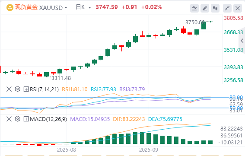The height and width of the screenshot is (156, 245).
Task: Click the latest tall green candlestick
Action: tap(204, 25)
